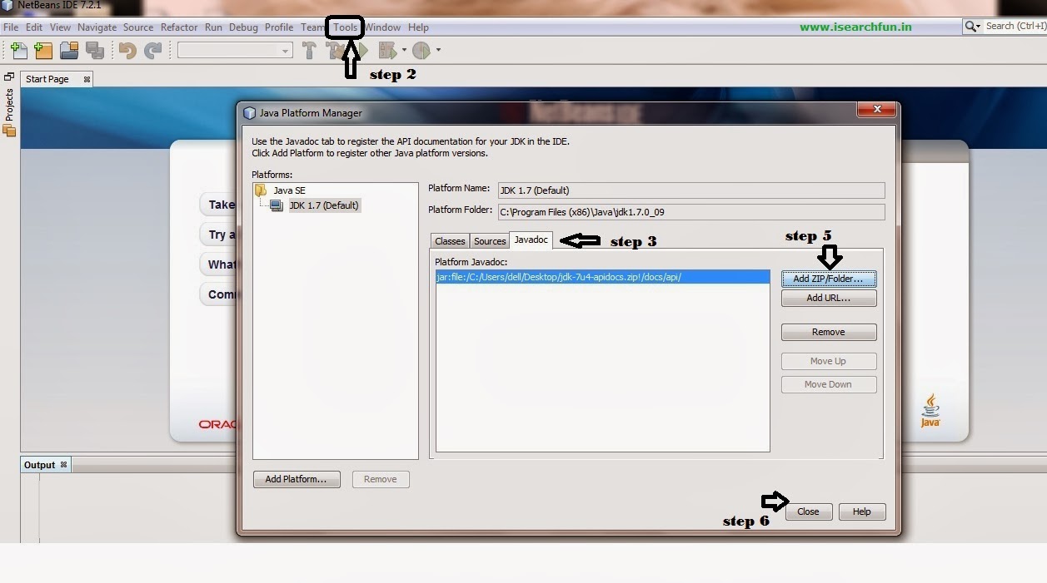Create a new project from the toolbar
The height and width of the screenshot is (583, 1047).
[x=43, y=51]
